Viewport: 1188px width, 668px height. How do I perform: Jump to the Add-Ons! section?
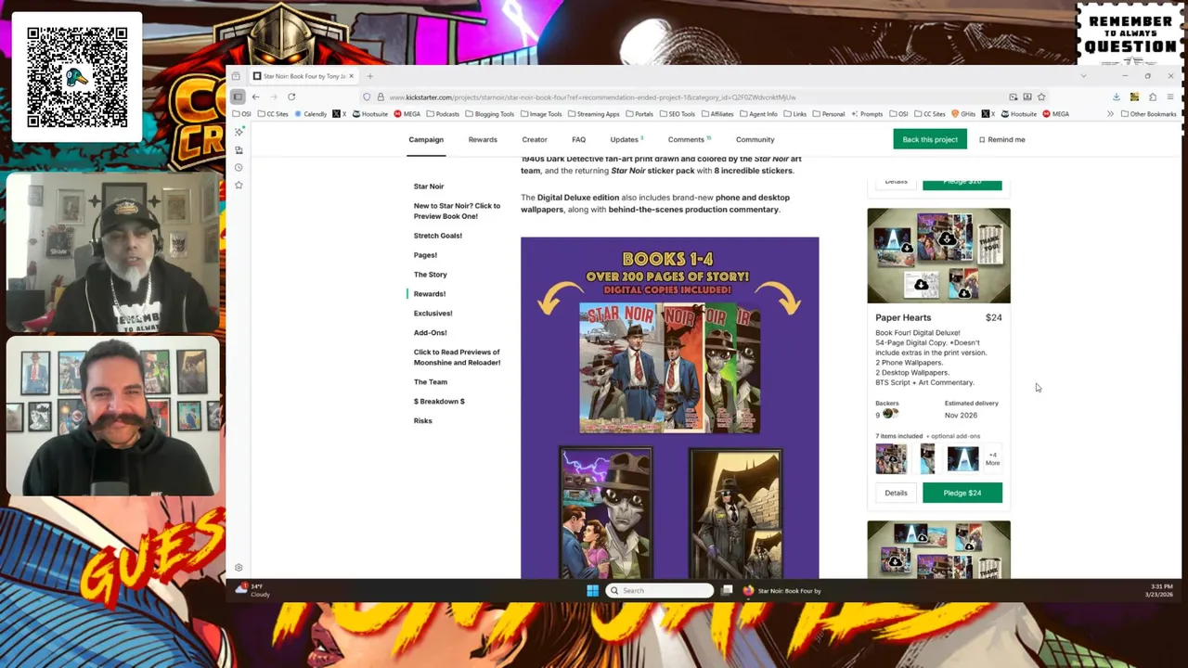click(431, 333)
